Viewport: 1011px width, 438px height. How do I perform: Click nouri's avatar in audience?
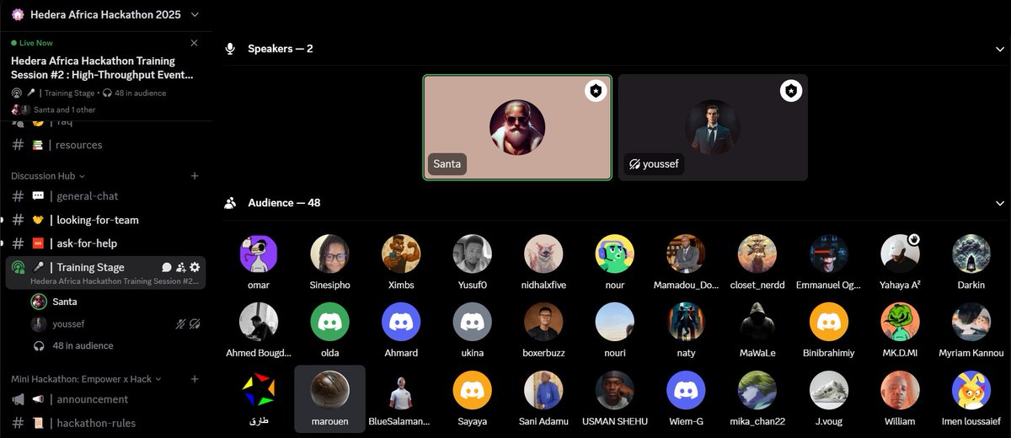tap(615, 322)
